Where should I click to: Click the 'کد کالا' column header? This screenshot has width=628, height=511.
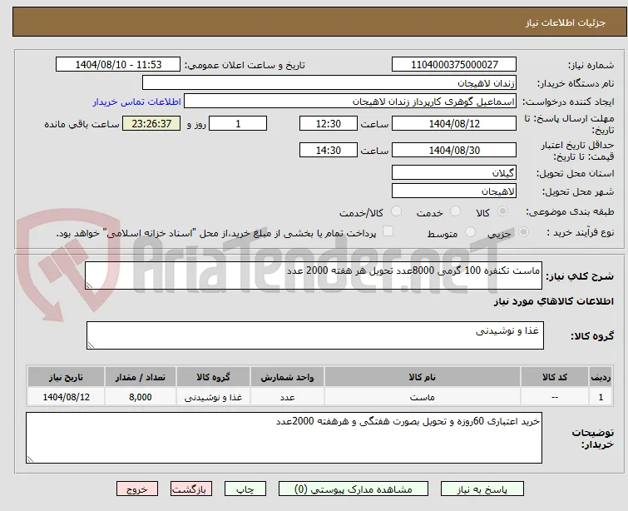pyautogui.click(x=554, y=377)
